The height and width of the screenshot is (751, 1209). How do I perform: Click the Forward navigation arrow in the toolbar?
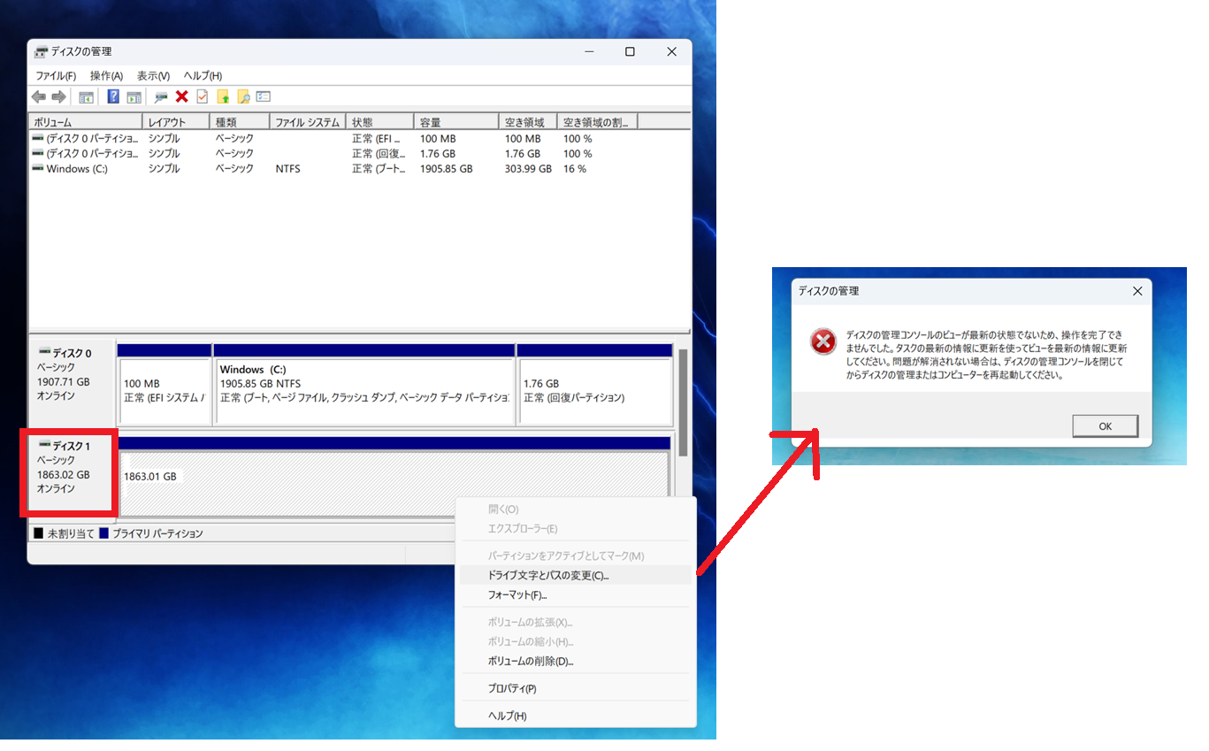point(58,96)
